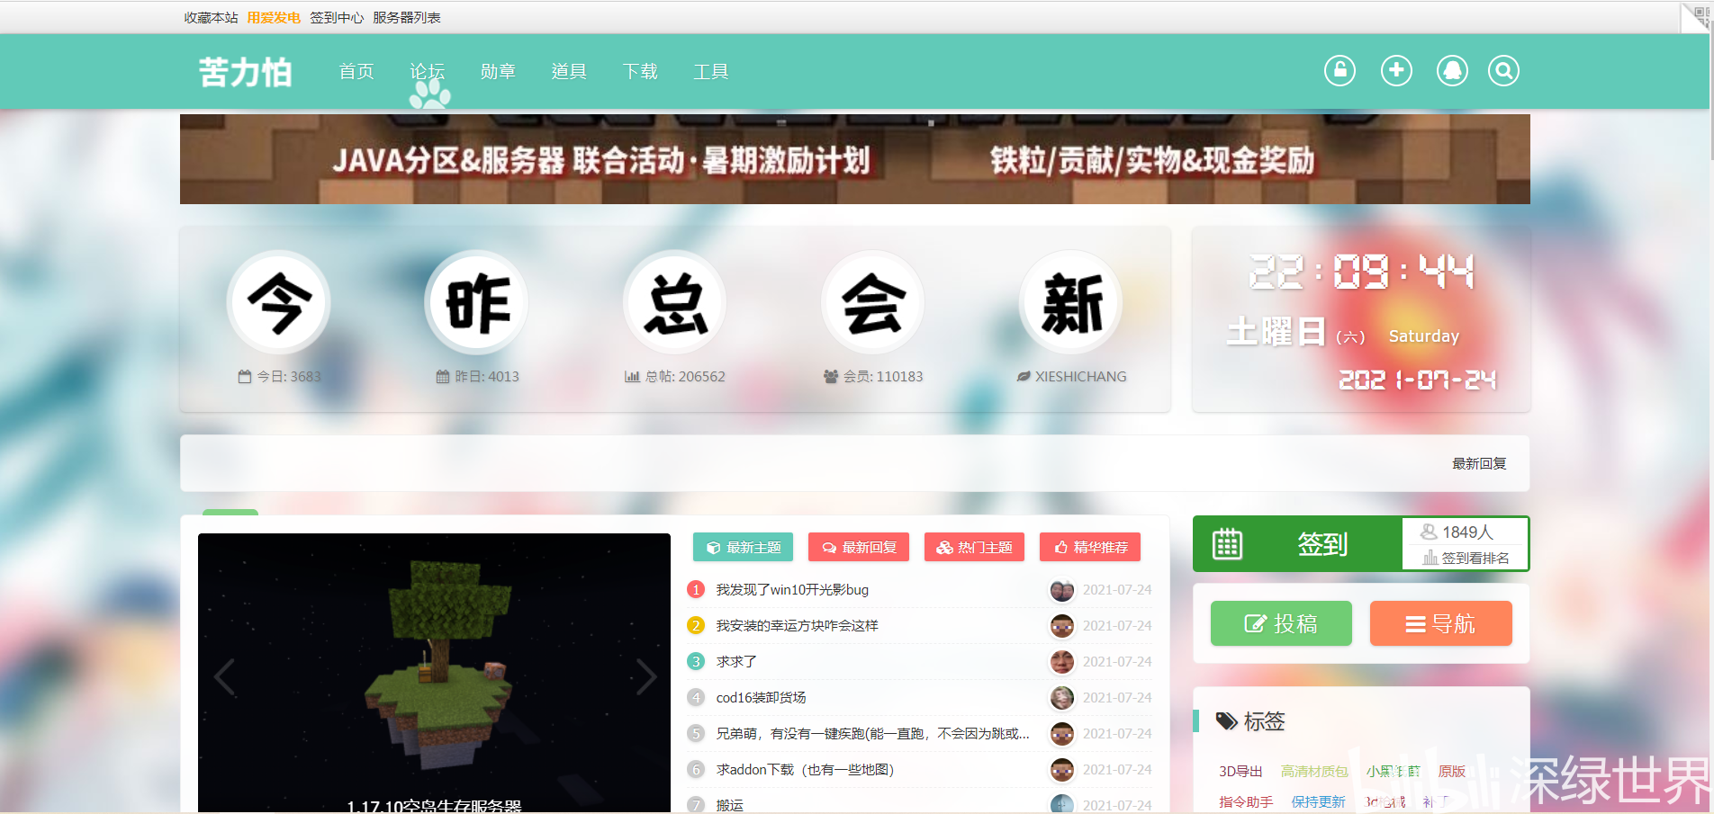Click tag 保持更新
1714x814 pixels.
pos(1318,801)
